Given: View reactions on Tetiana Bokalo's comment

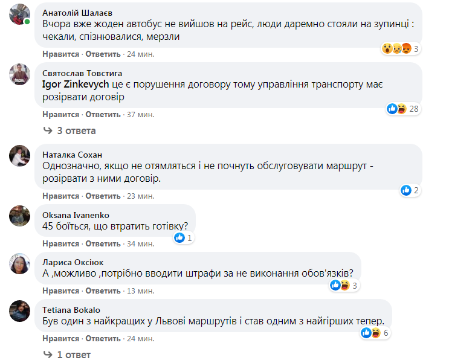Looking at the screenshot, I should 370,332.
